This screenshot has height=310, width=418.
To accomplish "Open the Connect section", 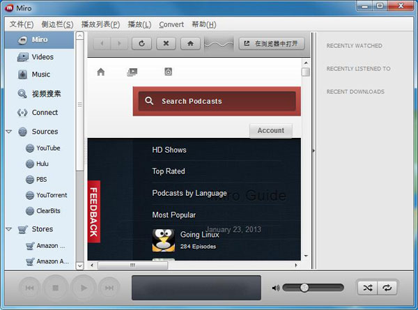I will click(x=40, y=112).
